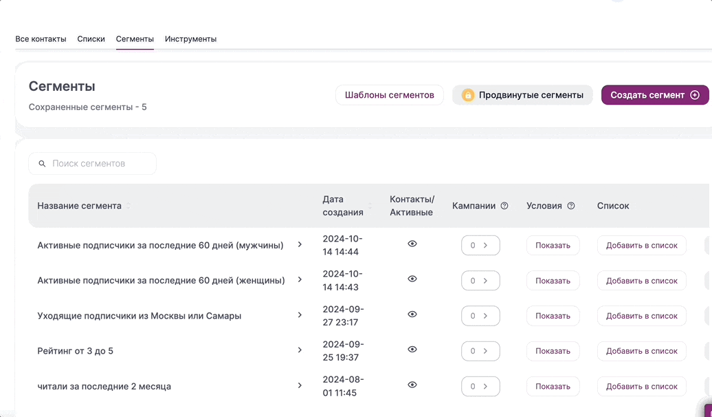
Task: Open campaigns counter for читали segment
Action: tap(480, 387)
